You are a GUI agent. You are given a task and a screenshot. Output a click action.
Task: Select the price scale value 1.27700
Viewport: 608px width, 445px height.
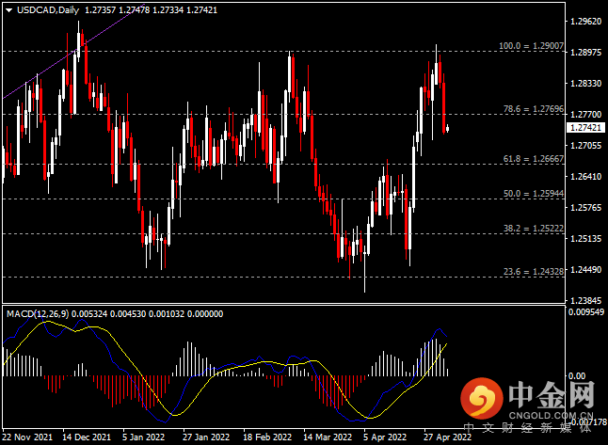586,115
